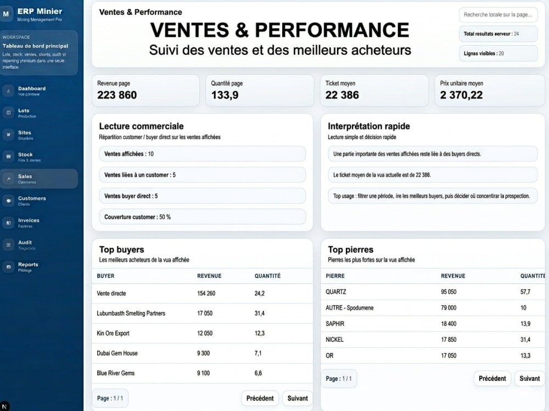This screenshot has width=549, height=411.
Task: Click the Couverture customer : 50 % row
Action: coord(203,217)
